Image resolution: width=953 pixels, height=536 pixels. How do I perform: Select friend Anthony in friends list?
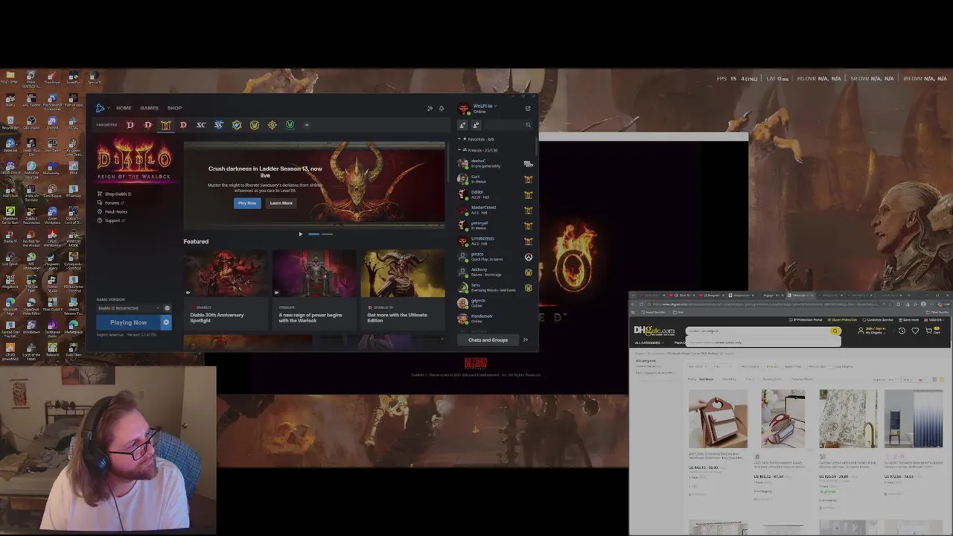click(495, 272)
